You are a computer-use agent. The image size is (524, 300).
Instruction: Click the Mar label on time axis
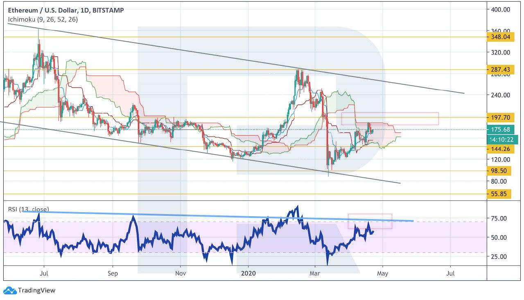(314, 273)
